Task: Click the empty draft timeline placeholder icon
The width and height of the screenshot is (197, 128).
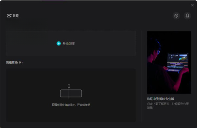Action: 71,92
